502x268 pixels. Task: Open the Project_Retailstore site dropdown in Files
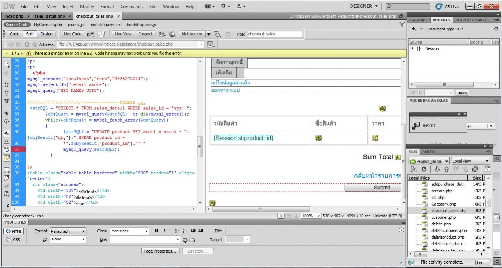[429, 161]
